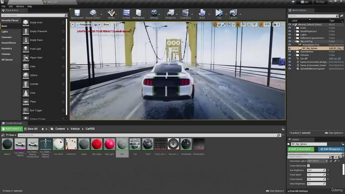345x194 pixels.
Task: Toggle visibility of the Audio folder
Action: point(289,28)
